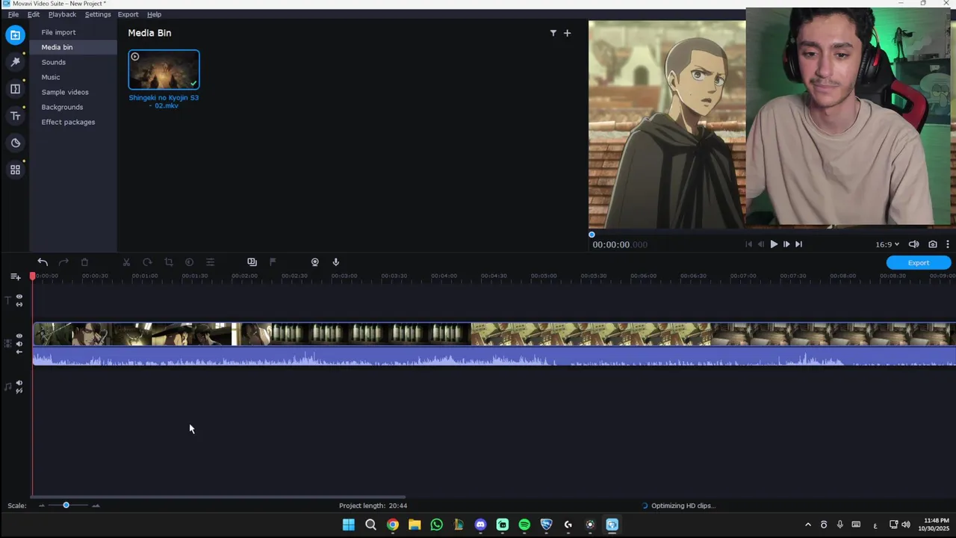Click the red playhead marker on ruler
The height and width of the screenshot is (538, 956).
pos(32,276)
